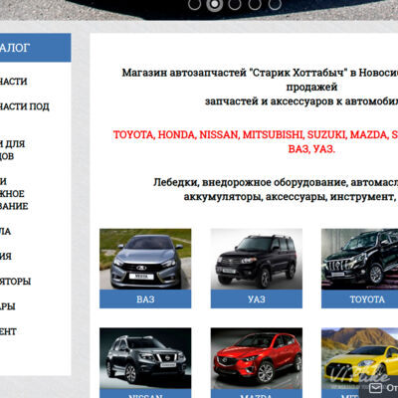Select the first slider dot indicator

pyautogui.click(x=194, y=4)
